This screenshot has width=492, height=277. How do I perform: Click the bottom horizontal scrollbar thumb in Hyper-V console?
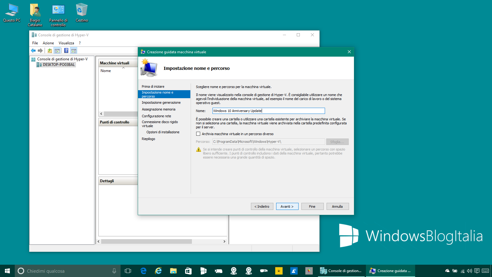coord(146,242)
